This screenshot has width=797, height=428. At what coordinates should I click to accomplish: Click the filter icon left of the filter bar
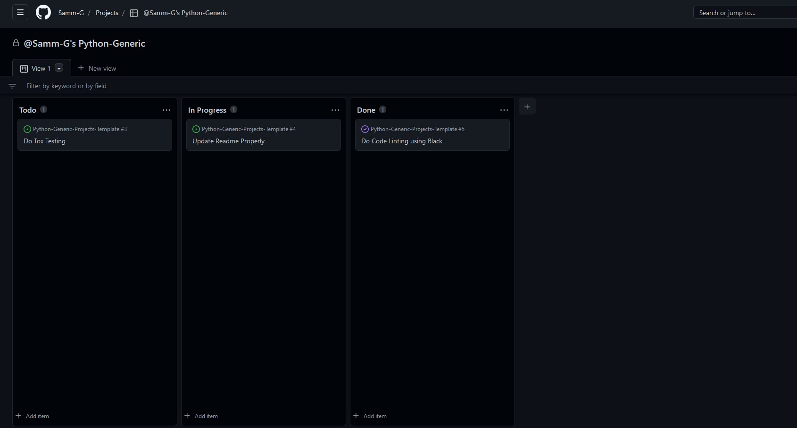click(x=12, y=86)
